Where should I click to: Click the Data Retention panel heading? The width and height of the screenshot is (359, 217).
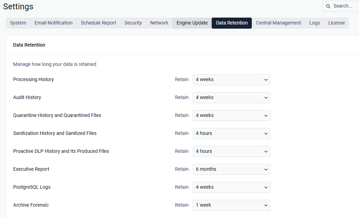[29, 45]
